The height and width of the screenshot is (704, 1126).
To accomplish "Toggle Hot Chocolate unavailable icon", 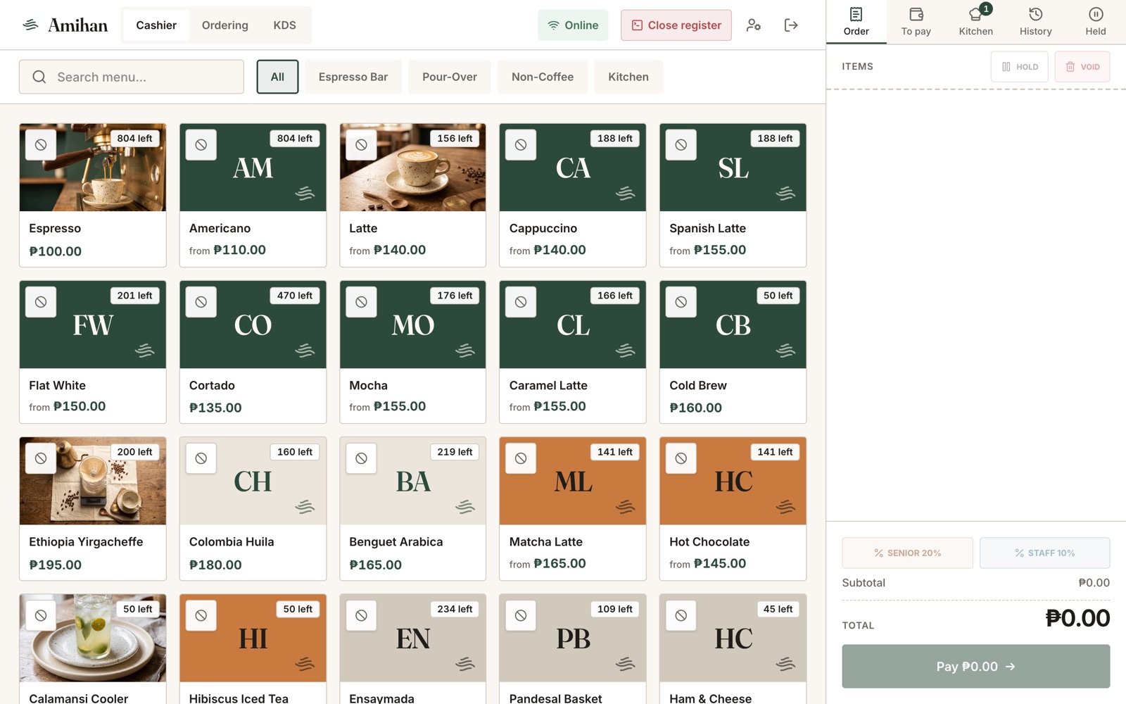I will pyautogui.click(x=681, y=458).
